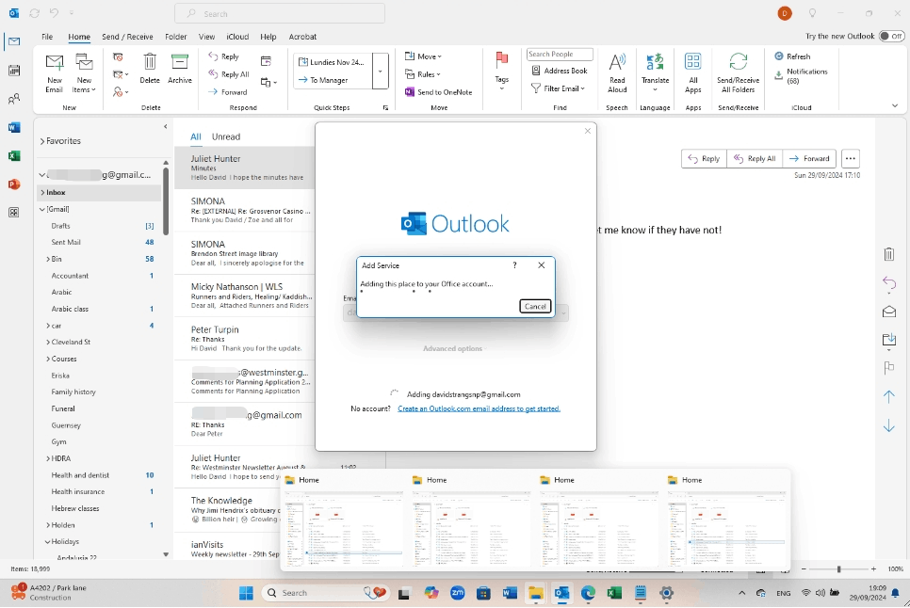This screenshot has width=910, height=608.
Task: Open Zoom from the taskbar
Action: pos(457,592)
